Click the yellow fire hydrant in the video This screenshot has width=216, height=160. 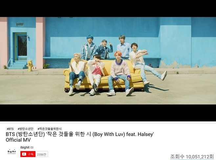[30, 65]
